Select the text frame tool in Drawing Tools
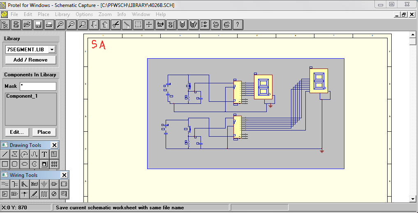The height and width of the screenshot is (213, 418). click(x=54, y=154)
